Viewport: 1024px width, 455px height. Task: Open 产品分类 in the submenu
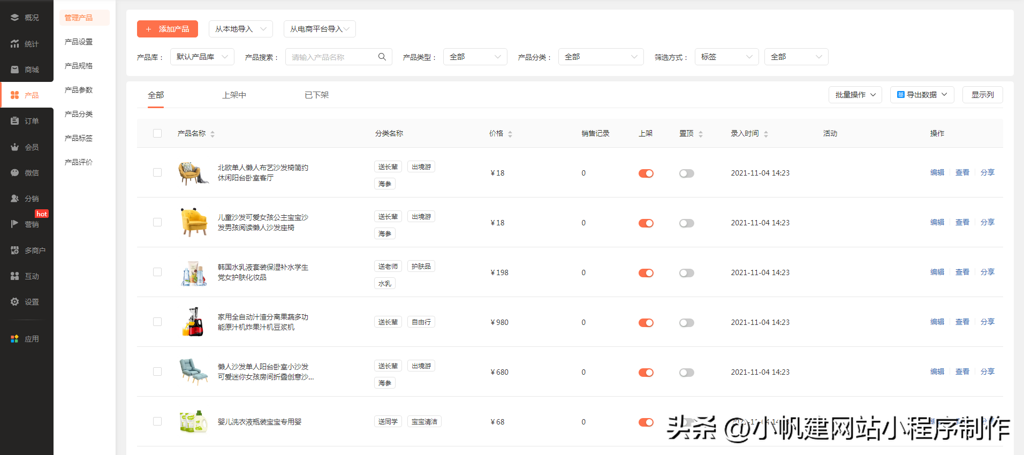(x=79, y=114)
